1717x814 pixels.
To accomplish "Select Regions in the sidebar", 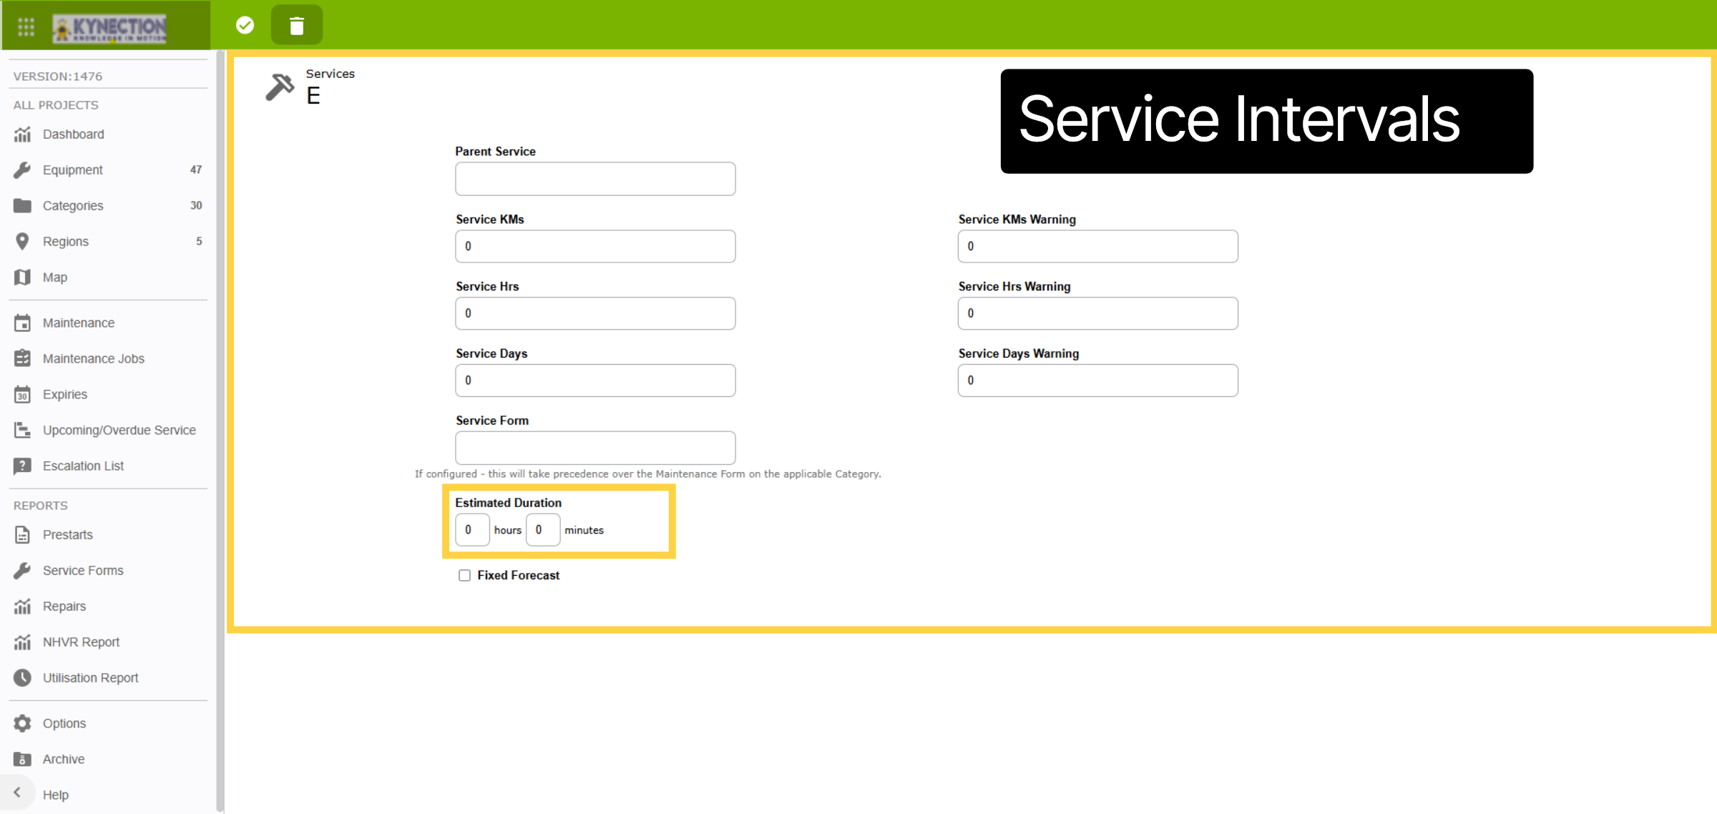I will click(x=65, y=242).
